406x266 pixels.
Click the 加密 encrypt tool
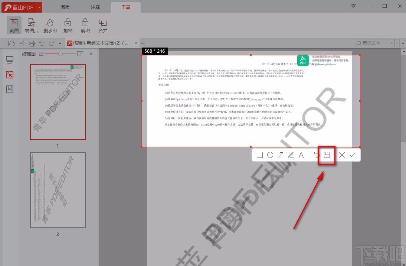68,25
